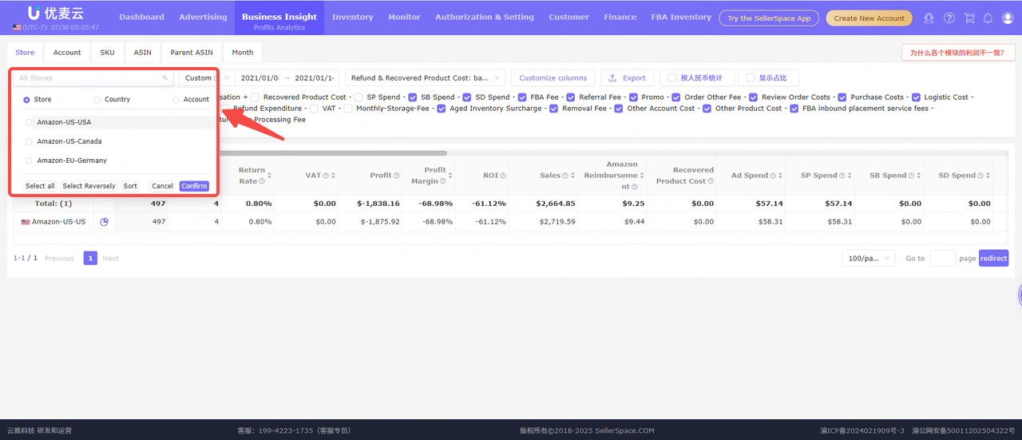Open the pie chart icon for Amazon-US-US
Image resolution: width=1022 pixels, height=440 pixels.
click(104, 221)
